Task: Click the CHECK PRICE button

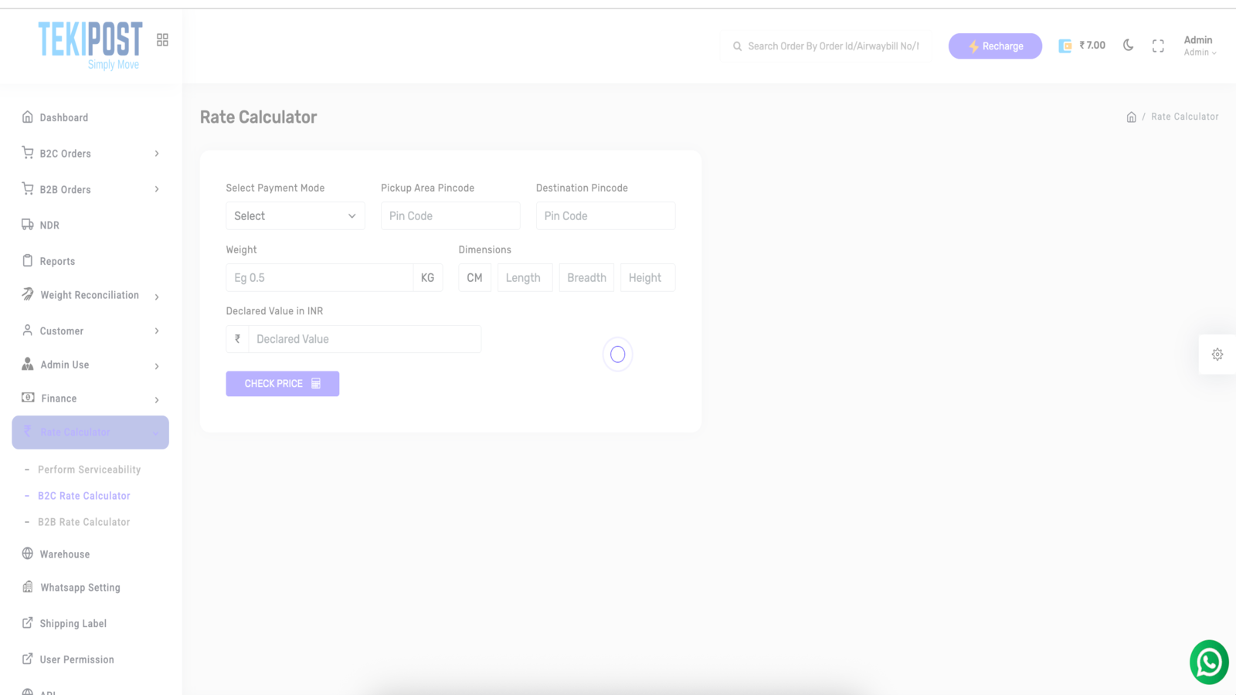Action: (x=282, y=383)
